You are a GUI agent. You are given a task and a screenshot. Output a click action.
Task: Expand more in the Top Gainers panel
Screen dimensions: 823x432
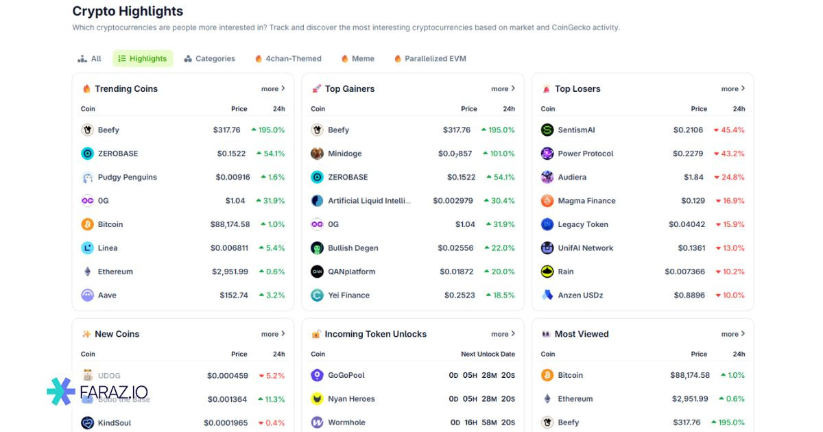tap(503, 89)
